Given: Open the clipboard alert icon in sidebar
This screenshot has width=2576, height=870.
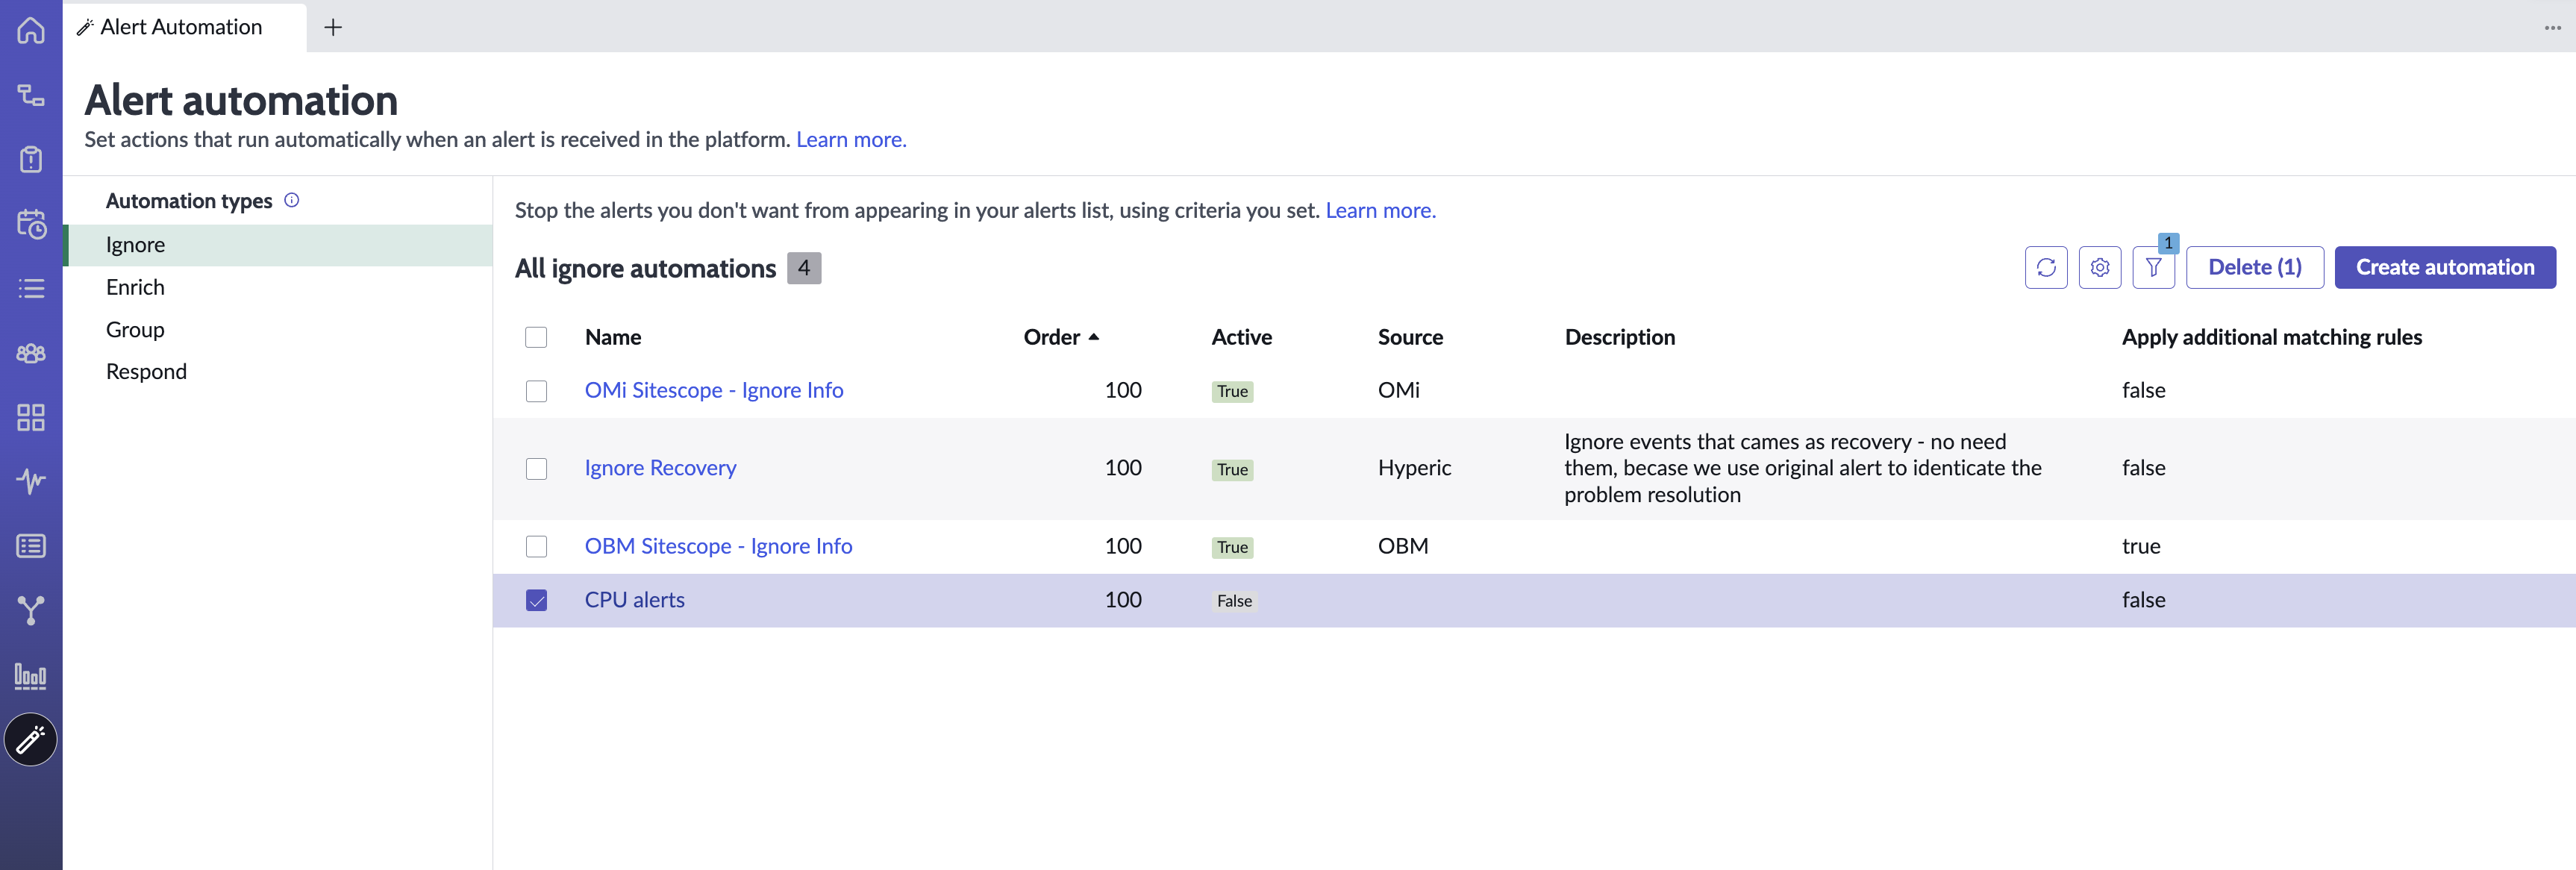Looking at the screenshot, I should click(x=31, y=159).
